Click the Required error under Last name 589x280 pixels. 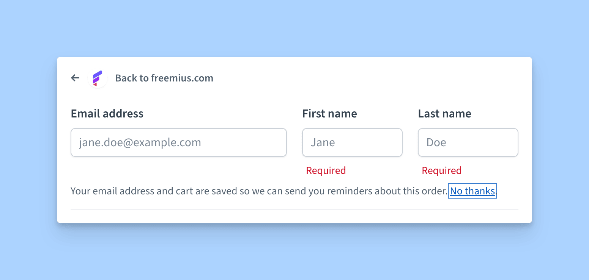pos(442,171)
